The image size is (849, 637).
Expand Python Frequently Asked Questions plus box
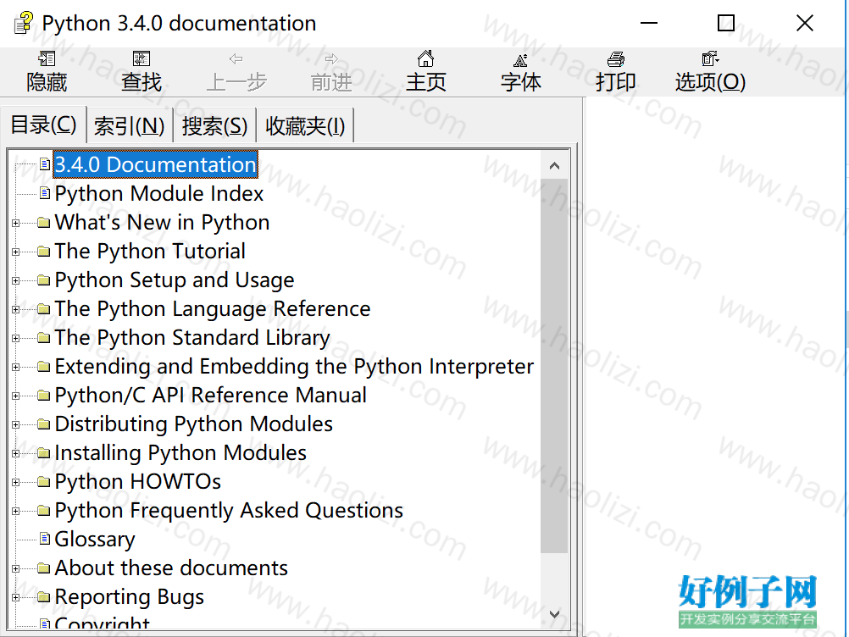click(x=16, y=511)
